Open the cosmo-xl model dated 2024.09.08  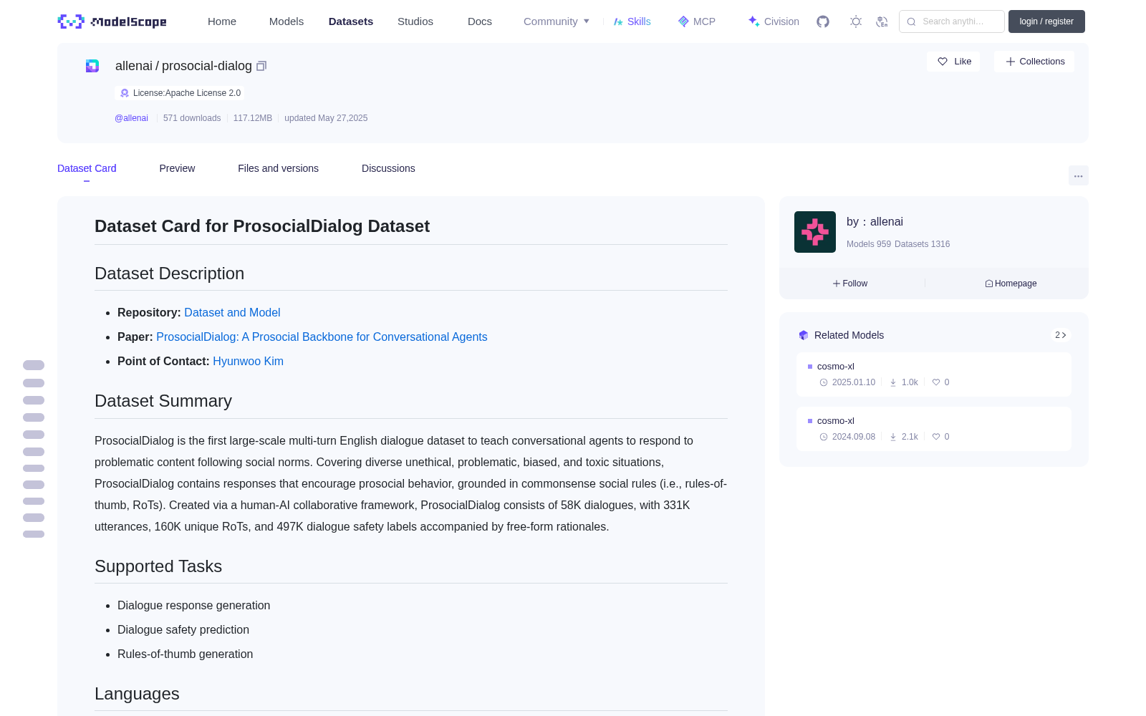934,429
